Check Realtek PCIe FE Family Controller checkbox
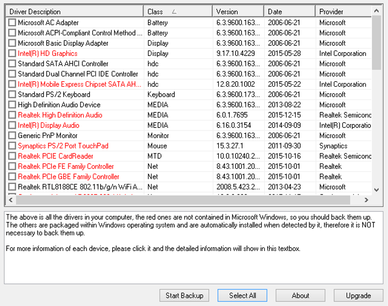 coord(12,166)
